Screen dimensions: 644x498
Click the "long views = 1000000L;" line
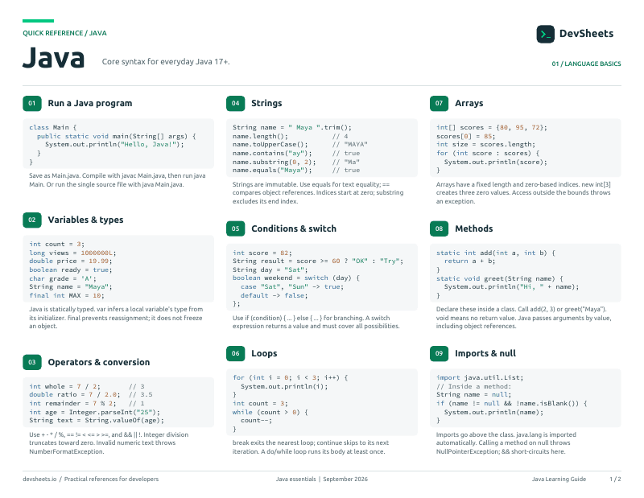click(72, 253)
